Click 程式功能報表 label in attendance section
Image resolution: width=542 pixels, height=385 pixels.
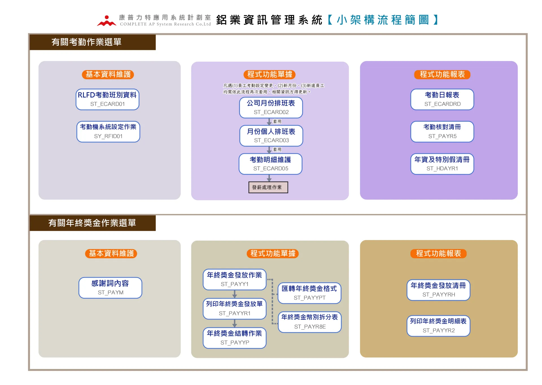pos(442,74)
